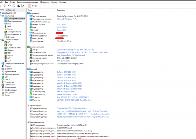Select Дисплей node in sidebar tree
Screen dimensions: 196x139
pos(8,69)
